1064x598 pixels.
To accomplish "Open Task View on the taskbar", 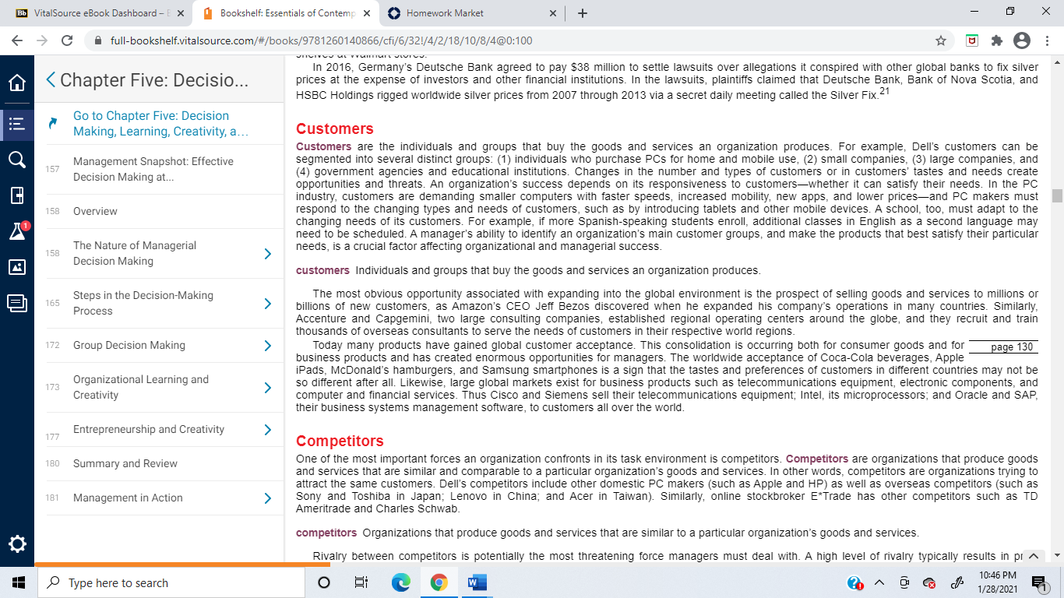I will 361,582.
